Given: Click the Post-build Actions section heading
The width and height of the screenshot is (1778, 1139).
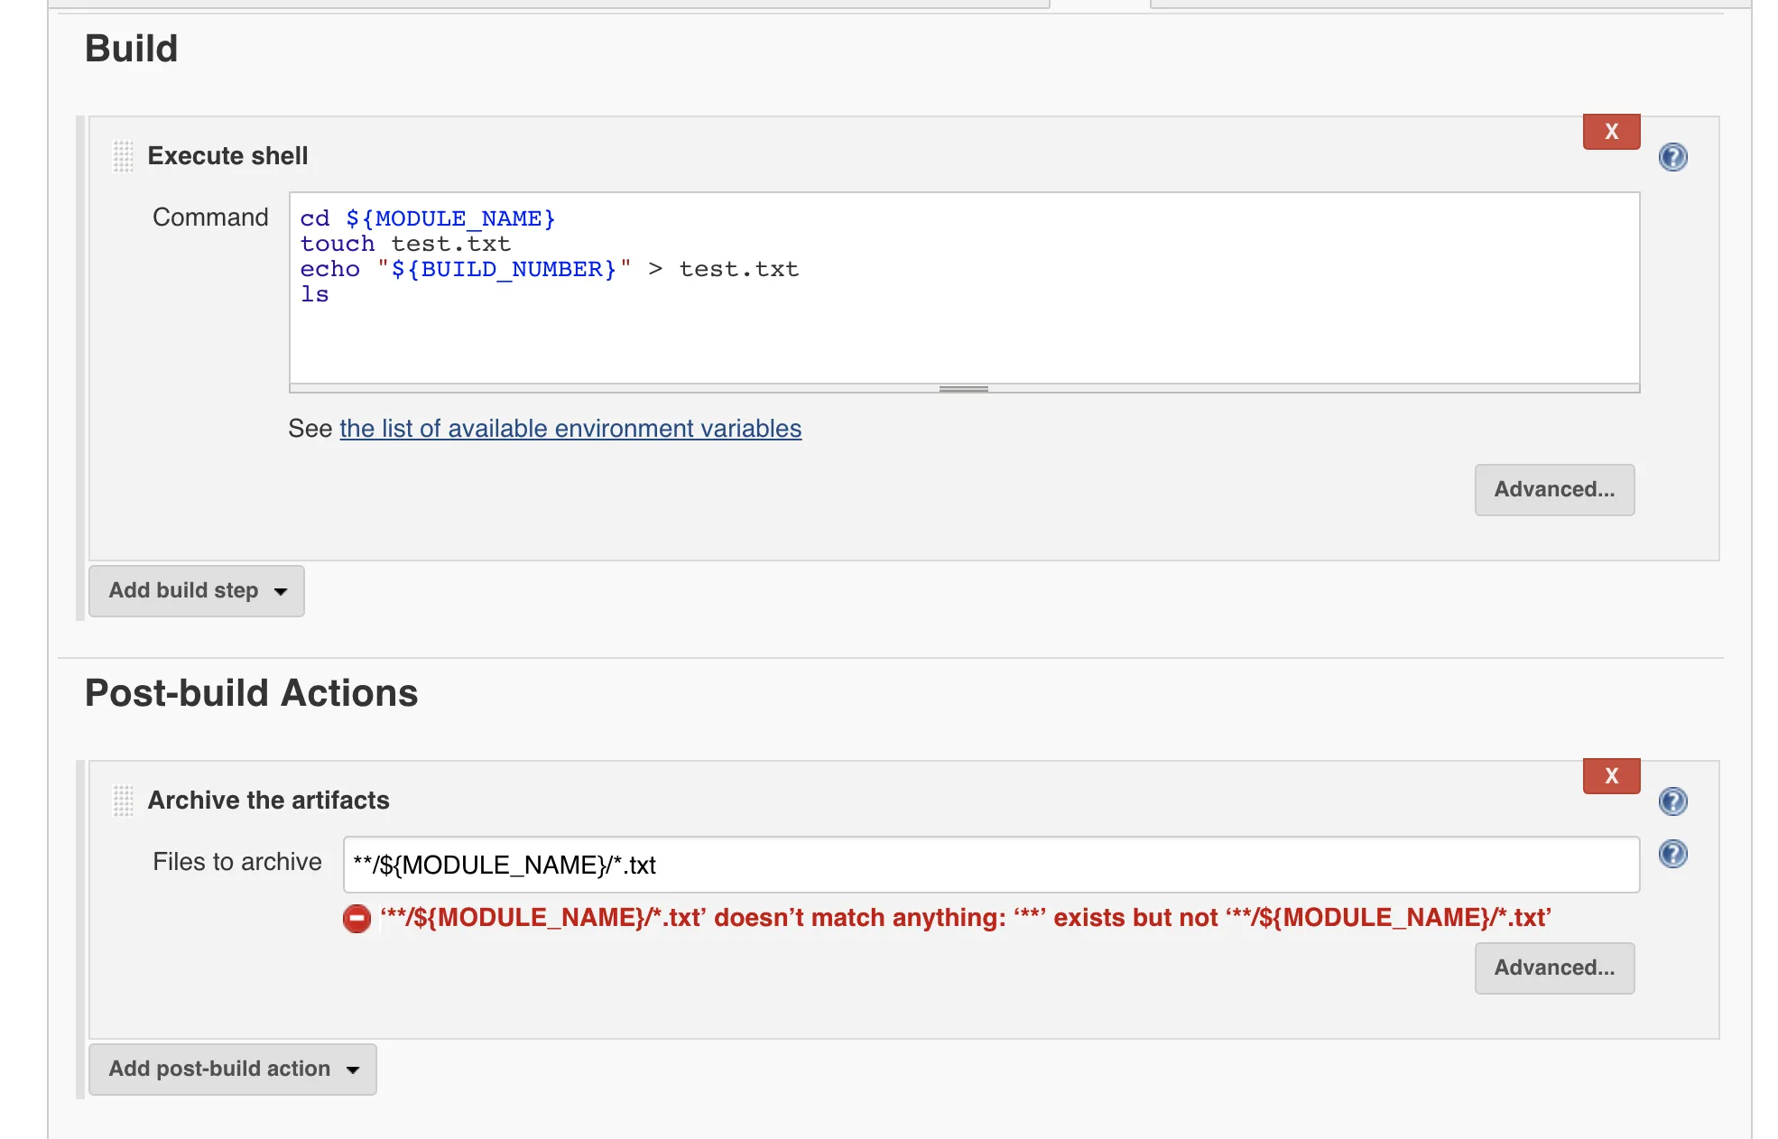Looking at the screenshot, I should tap(251, 693).
